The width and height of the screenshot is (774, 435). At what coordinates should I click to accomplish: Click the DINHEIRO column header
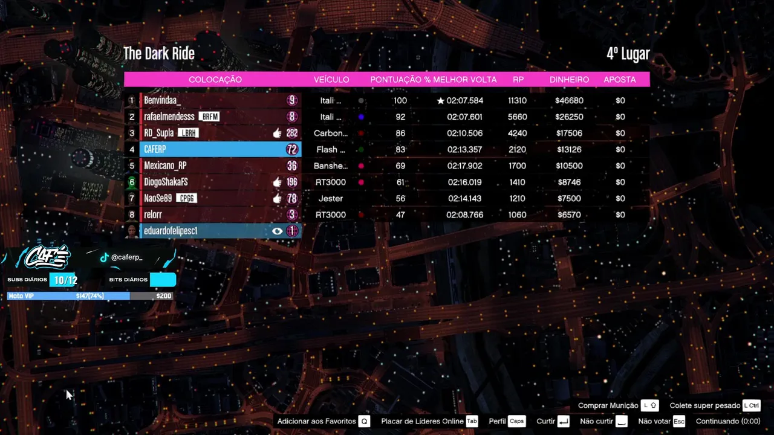coord(569,80)
